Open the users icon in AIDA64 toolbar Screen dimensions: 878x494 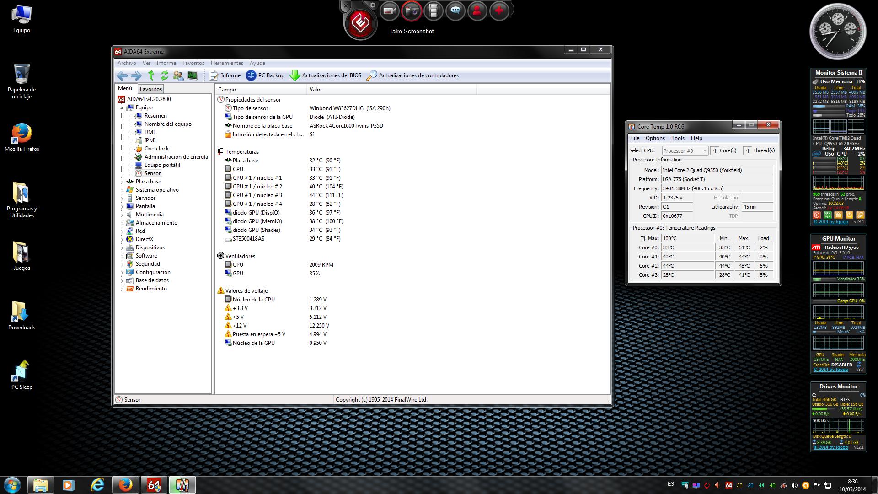178,75
